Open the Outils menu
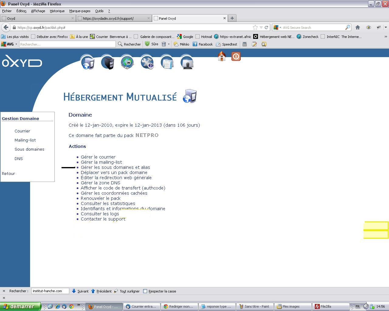 (99, 11)
